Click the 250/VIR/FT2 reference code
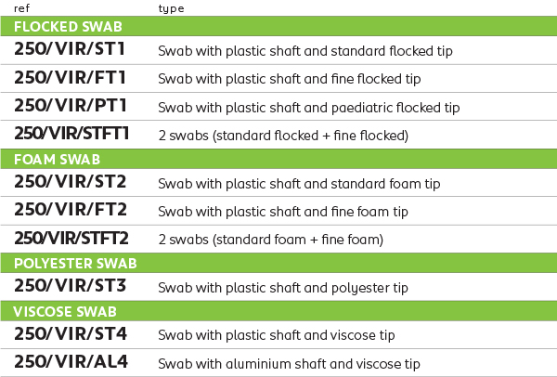This screenshot has width=557, height=377. tap(71, 209)
